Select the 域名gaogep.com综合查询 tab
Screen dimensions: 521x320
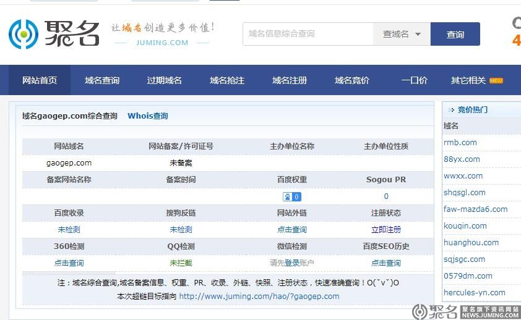pyautogui.click(x=70, y=116)
